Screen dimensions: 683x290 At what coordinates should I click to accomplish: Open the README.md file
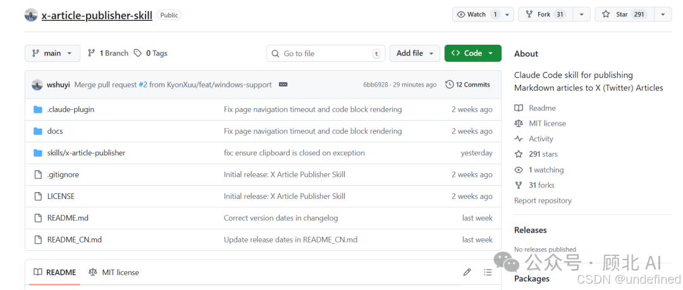point(68,218)
